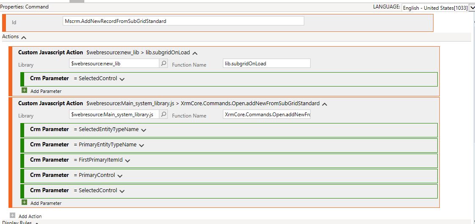Click the Actions section label
Viewport: 475px width, 224px height.
pyautogui.click(x=10, y=36)
